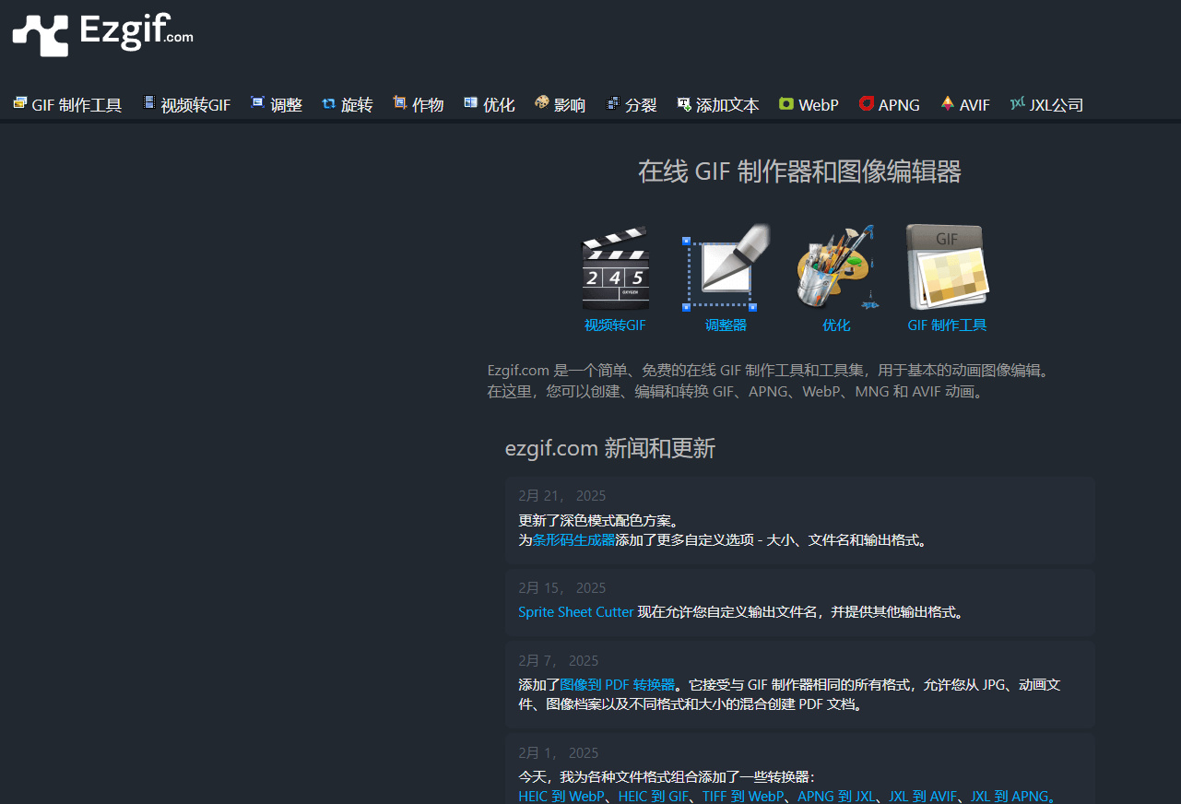This screenshot has height=804, width=1181.
Task: Open the Sprite Sheet Cutter link
Action: [x=576, y=612]
